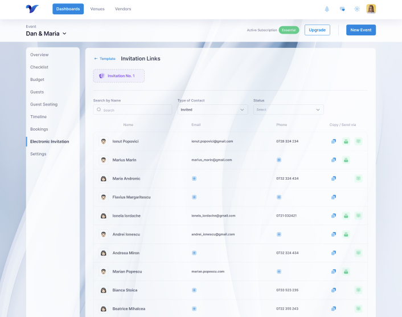Screen dimensions: 402x317
Task: Send SMS invitation to Ionela Iordache
Action: point(358,216)
